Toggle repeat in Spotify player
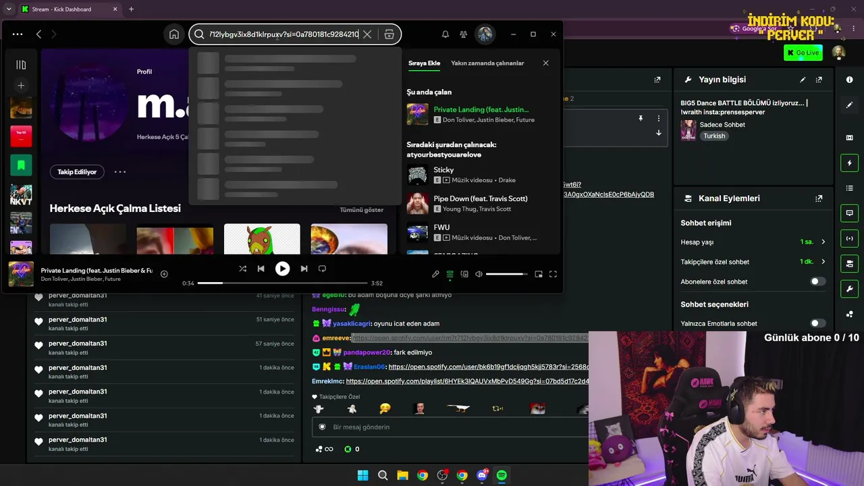Viewport: 864px width, 486px height. (x=322, y=269)
